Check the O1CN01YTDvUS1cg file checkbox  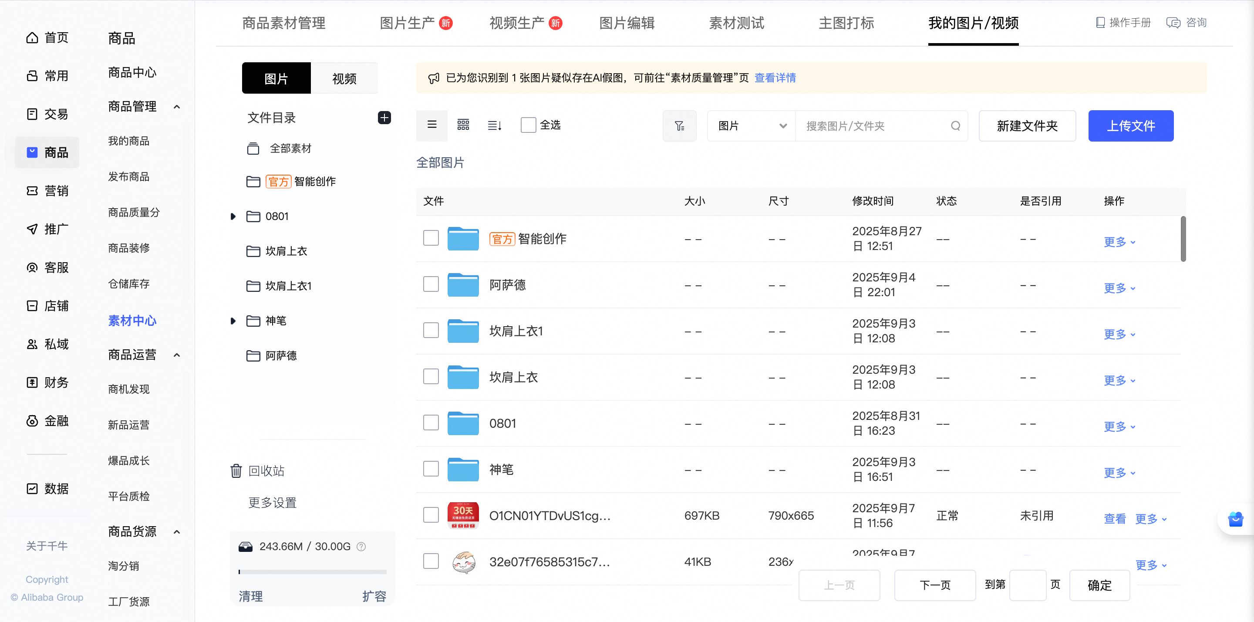click(x=431, y=515)
